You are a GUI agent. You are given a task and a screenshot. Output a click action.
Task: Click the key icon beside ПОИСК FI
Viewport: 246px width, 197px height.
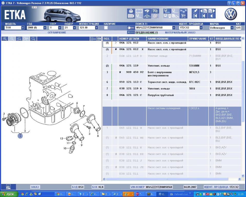(x=131, y=28)
